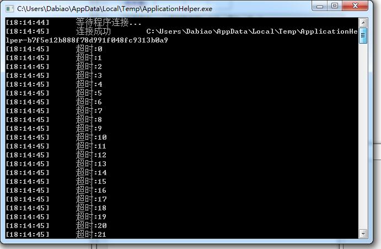
Task: Click the vertical scrollbar thumb
Action: [363, 36]
